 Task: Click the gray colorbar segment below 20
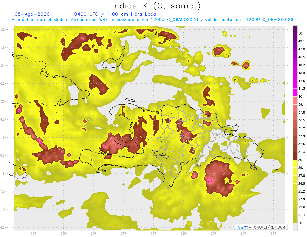(x=295, y=227)
